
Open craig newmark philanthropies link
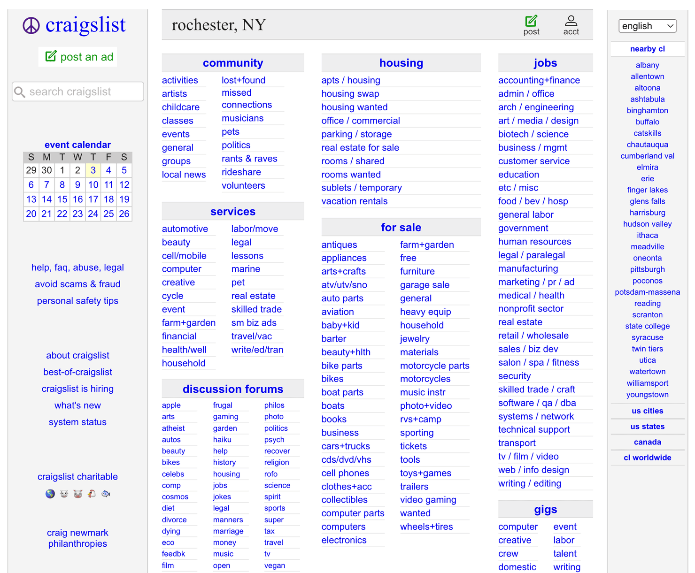pos(77,538)
